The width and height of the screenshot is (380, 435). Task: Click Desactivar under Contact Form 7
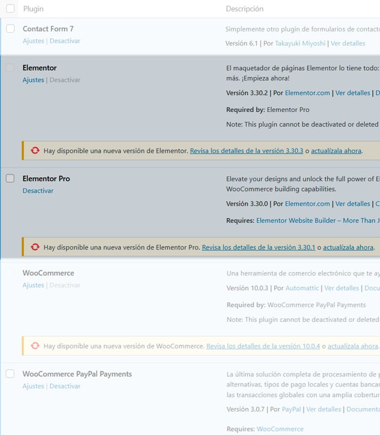[x=65, y=41]
